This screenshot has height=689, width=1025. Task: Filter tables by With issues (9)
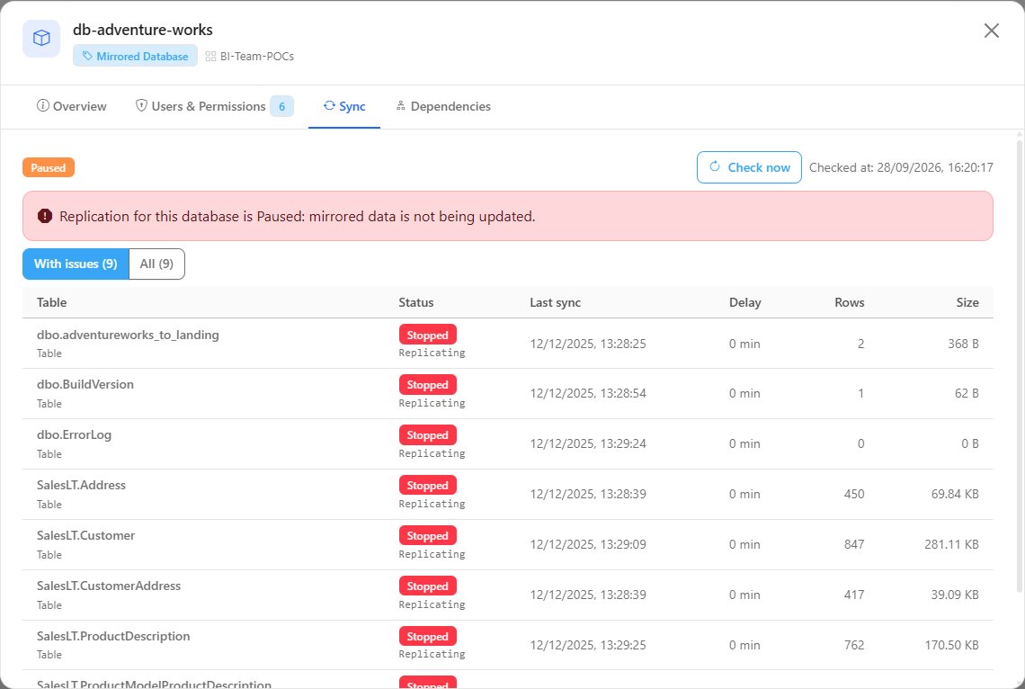click(76, 264)
